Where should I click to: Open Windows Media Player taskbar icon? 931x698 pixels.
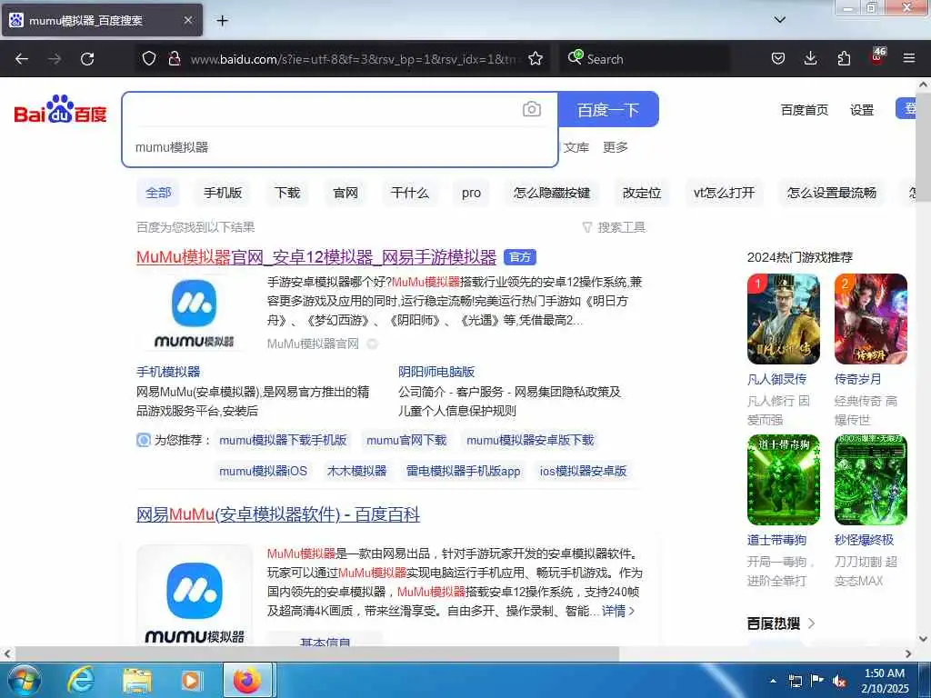(191, 680)
